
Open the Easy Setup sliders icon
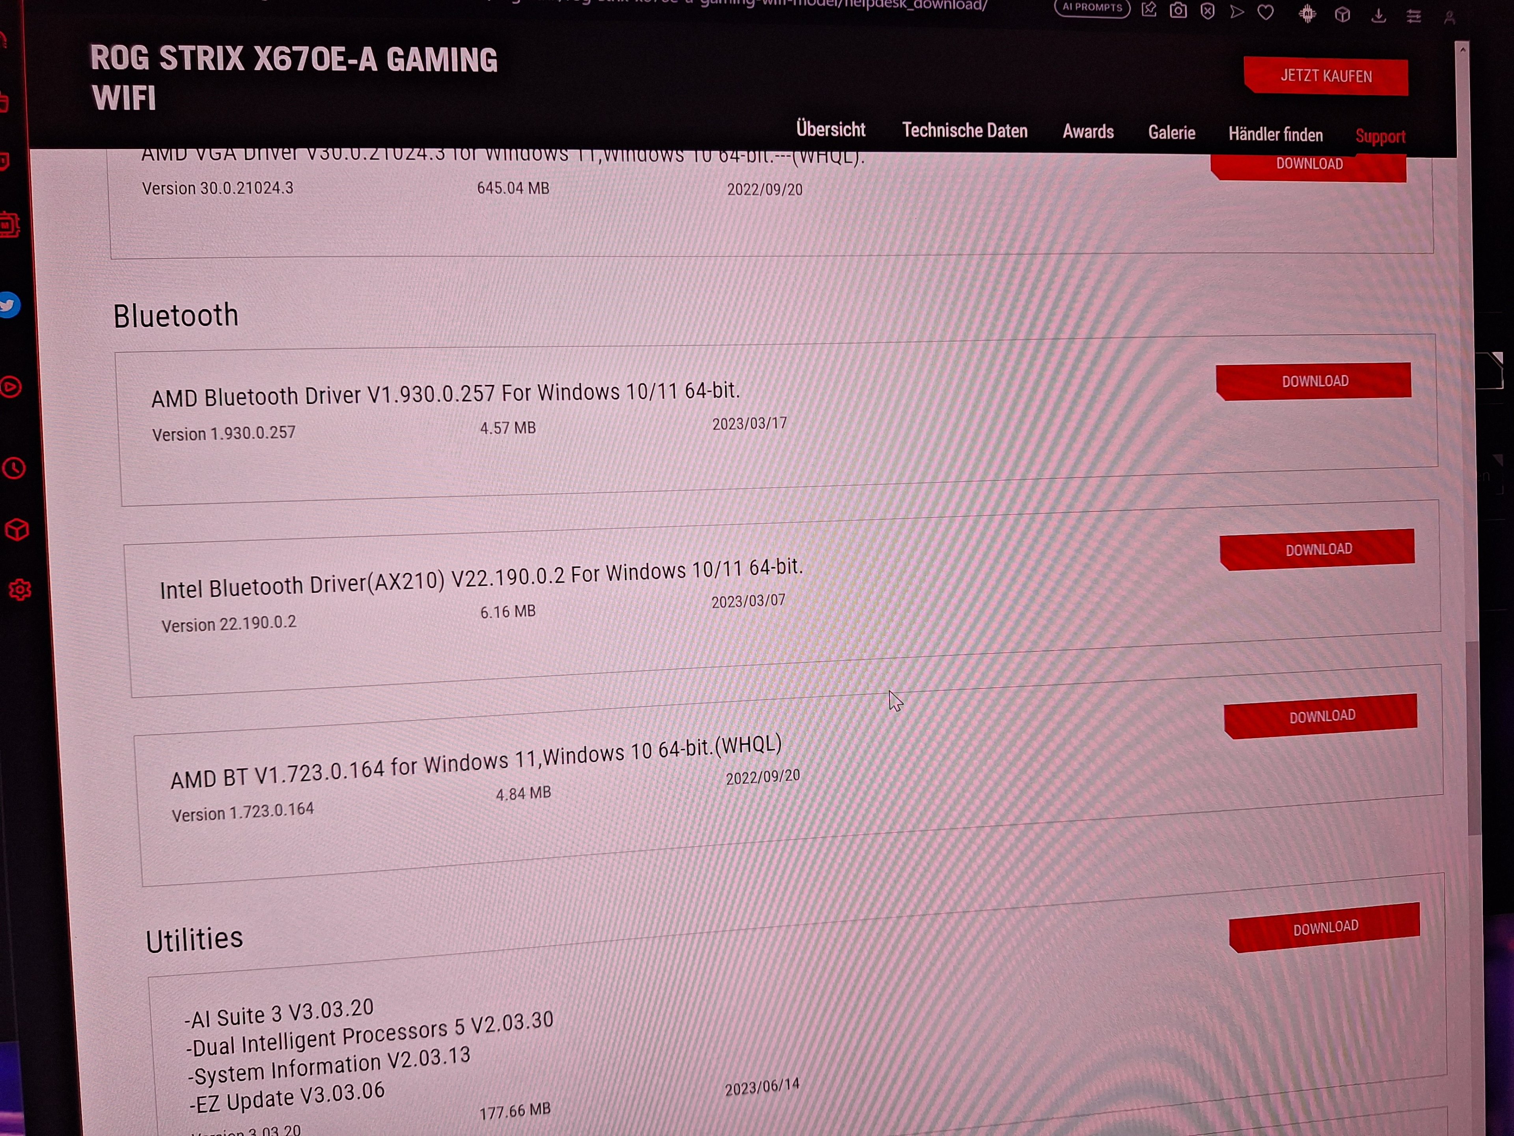tap(1414, 16)
